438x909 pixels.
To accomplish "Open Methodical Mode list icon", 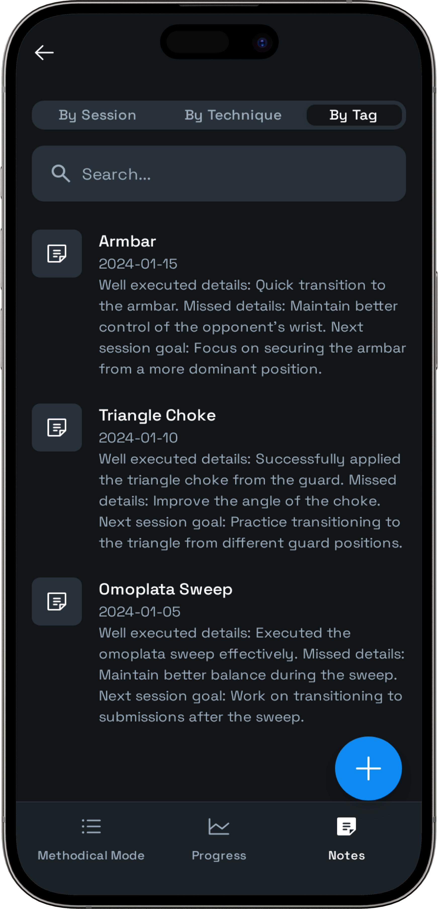I will click(x=91, y=826).
